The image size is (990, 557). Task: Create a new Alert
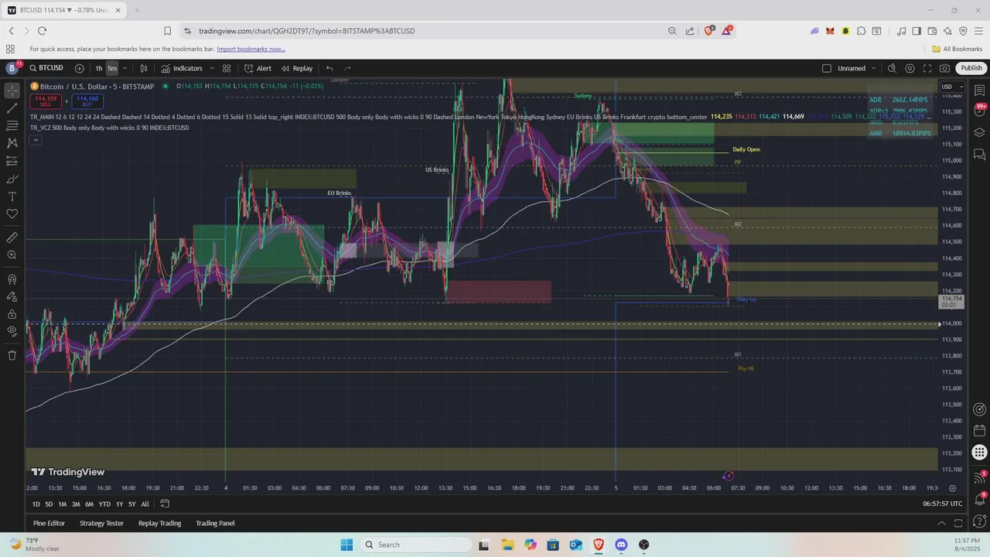(258, 68)
